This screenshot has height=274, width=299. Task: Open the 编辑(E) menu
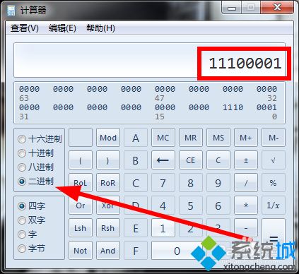click(62, 28)
